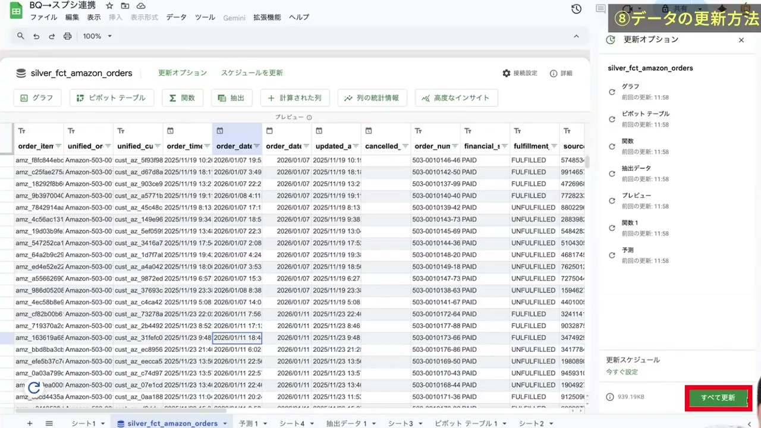This screenshot has width=761, height=428.
Task: Open the ヘルプ menu
Action: (x=299, y=18)
